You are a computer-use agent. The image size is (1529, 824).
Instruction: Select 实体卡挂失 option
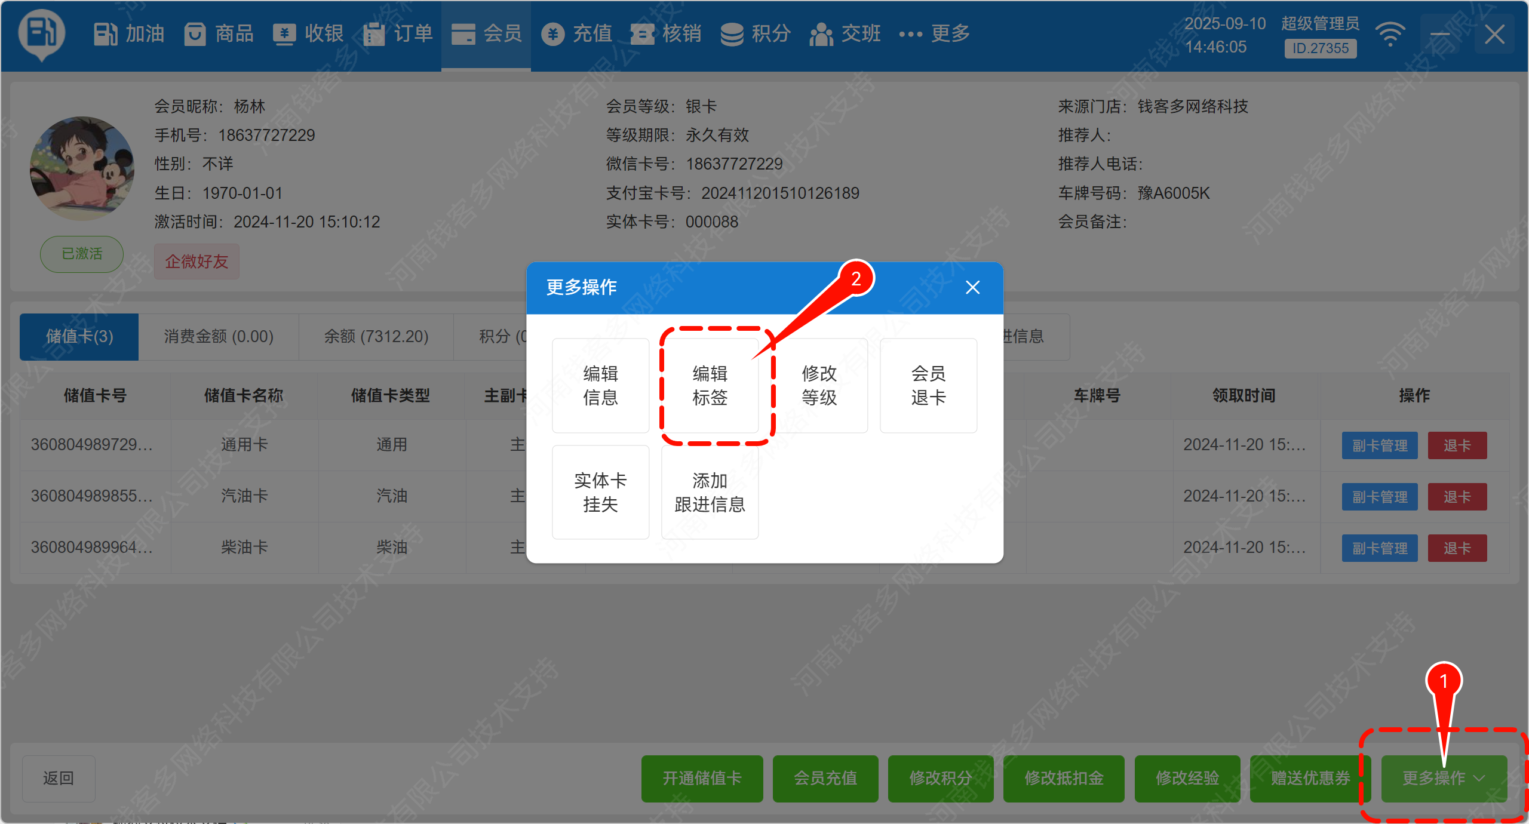tap(600, 493)
